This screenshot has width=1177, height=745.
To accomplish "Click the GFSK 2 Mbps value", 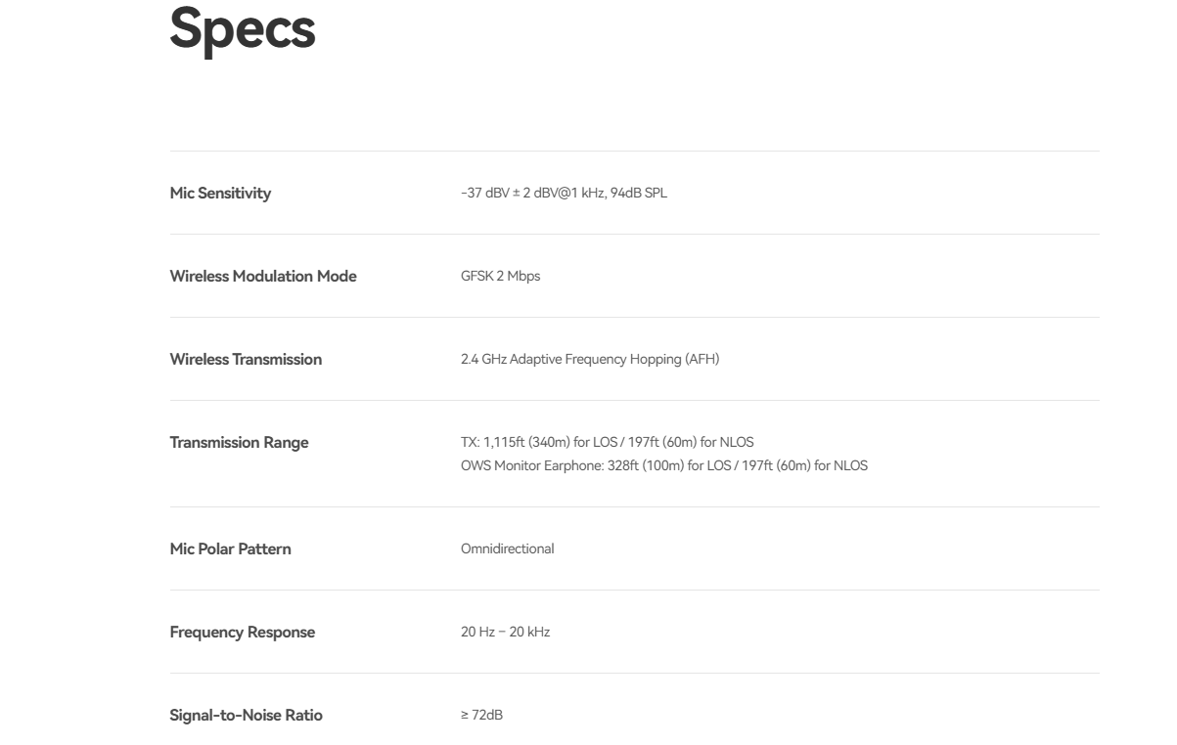I will (x=501, y=277).
